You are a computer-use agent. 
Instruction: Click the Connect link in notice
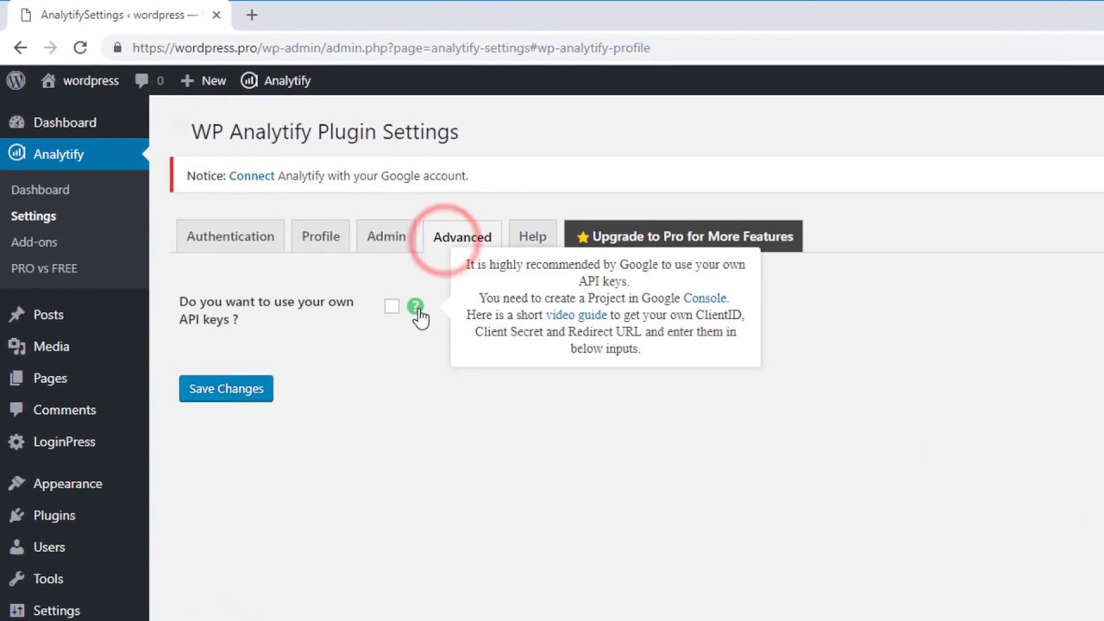point(252,176)
